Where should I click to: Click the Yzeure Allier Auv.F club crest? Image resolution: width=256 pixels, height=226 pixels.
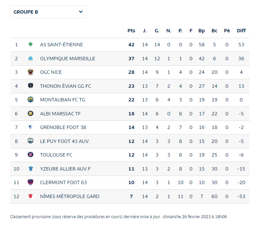pyautogui.click(x=30, y=169)
